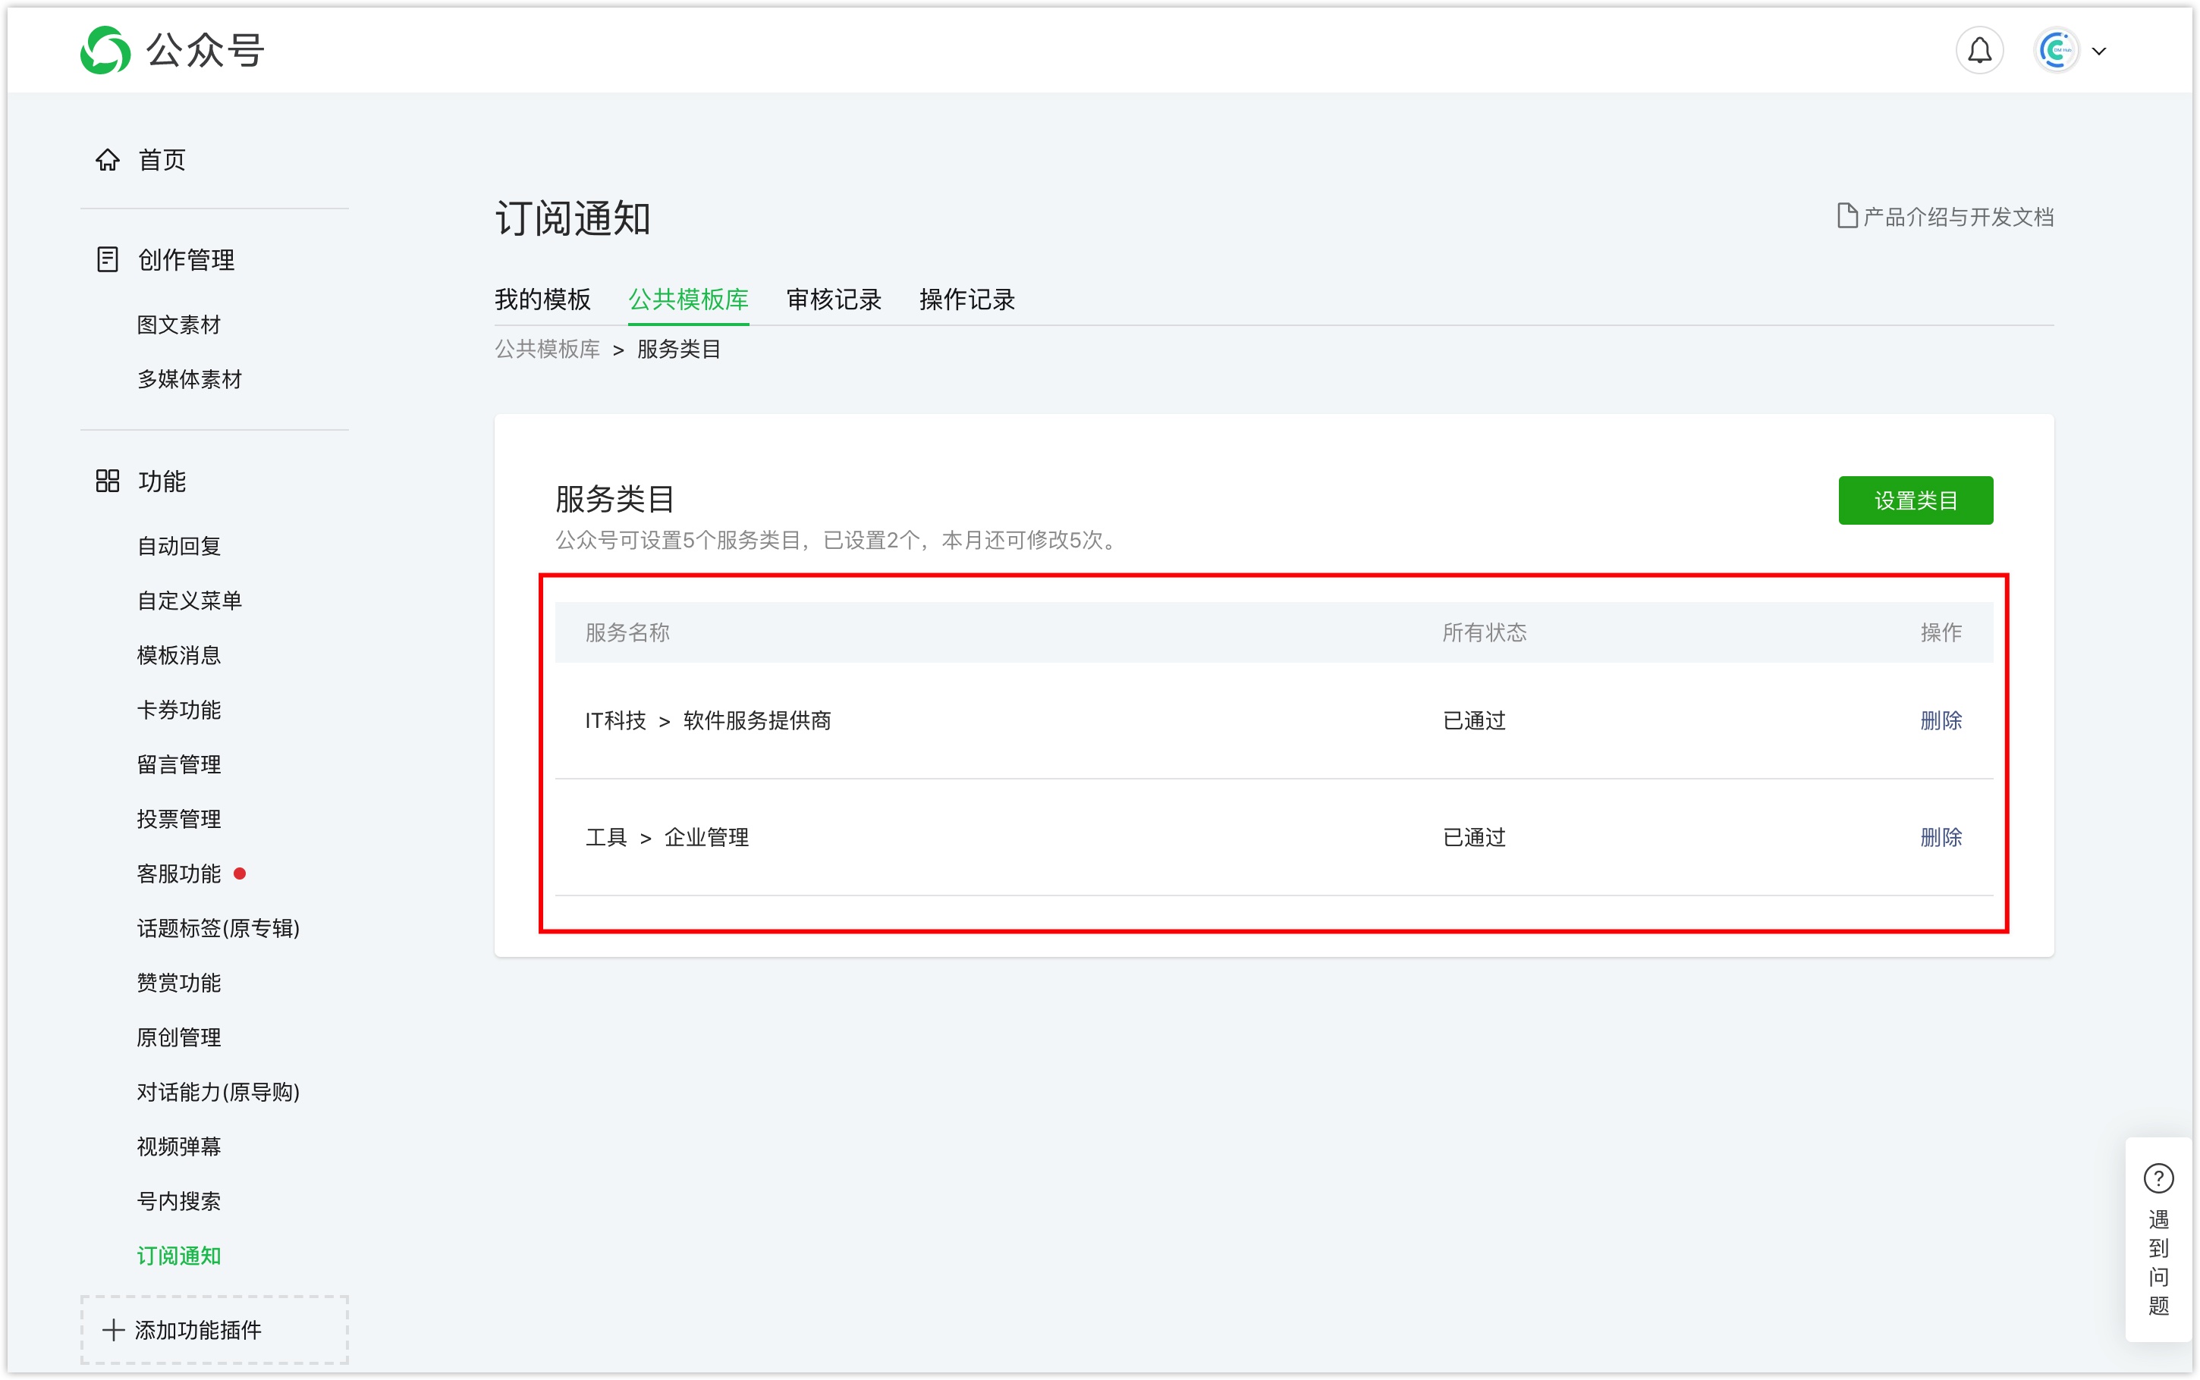Click the 首页 home icon

108,160
